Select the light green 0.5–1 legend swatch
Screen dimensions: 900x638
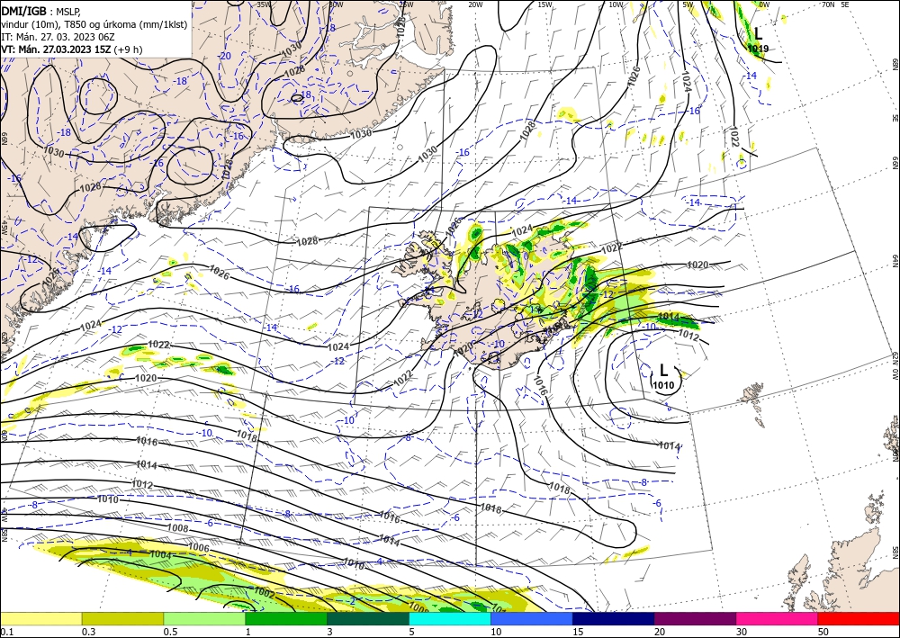[x=204, y=618]
